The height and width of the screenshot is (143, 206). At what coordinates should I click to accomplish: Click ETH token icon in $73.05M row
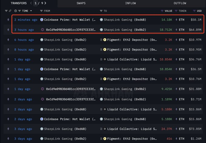[176, 129]
